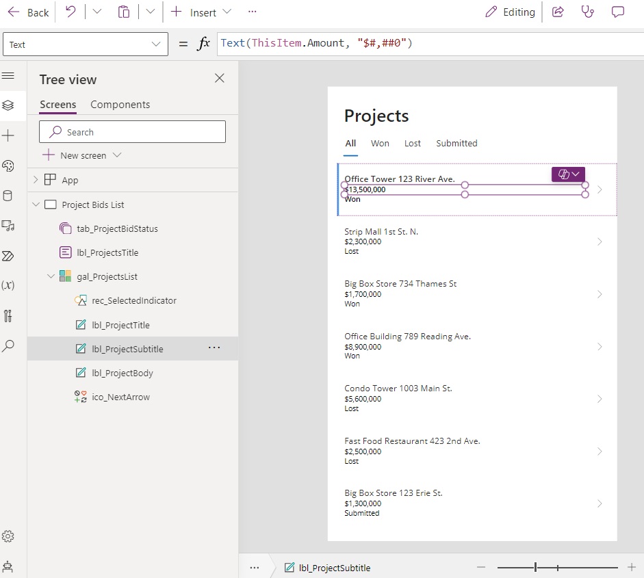Image resolution: width=644 pixels, height=578 pixels.
Task: Click Office Building 789 Reading Ave.
Action: tap(407, 337)
